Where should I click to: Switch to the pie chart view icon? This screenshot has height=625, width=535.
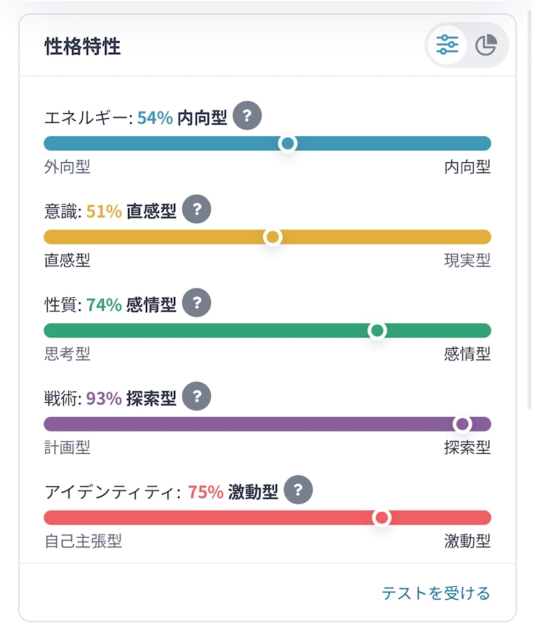pyautogui.click(x=486, y=45)
